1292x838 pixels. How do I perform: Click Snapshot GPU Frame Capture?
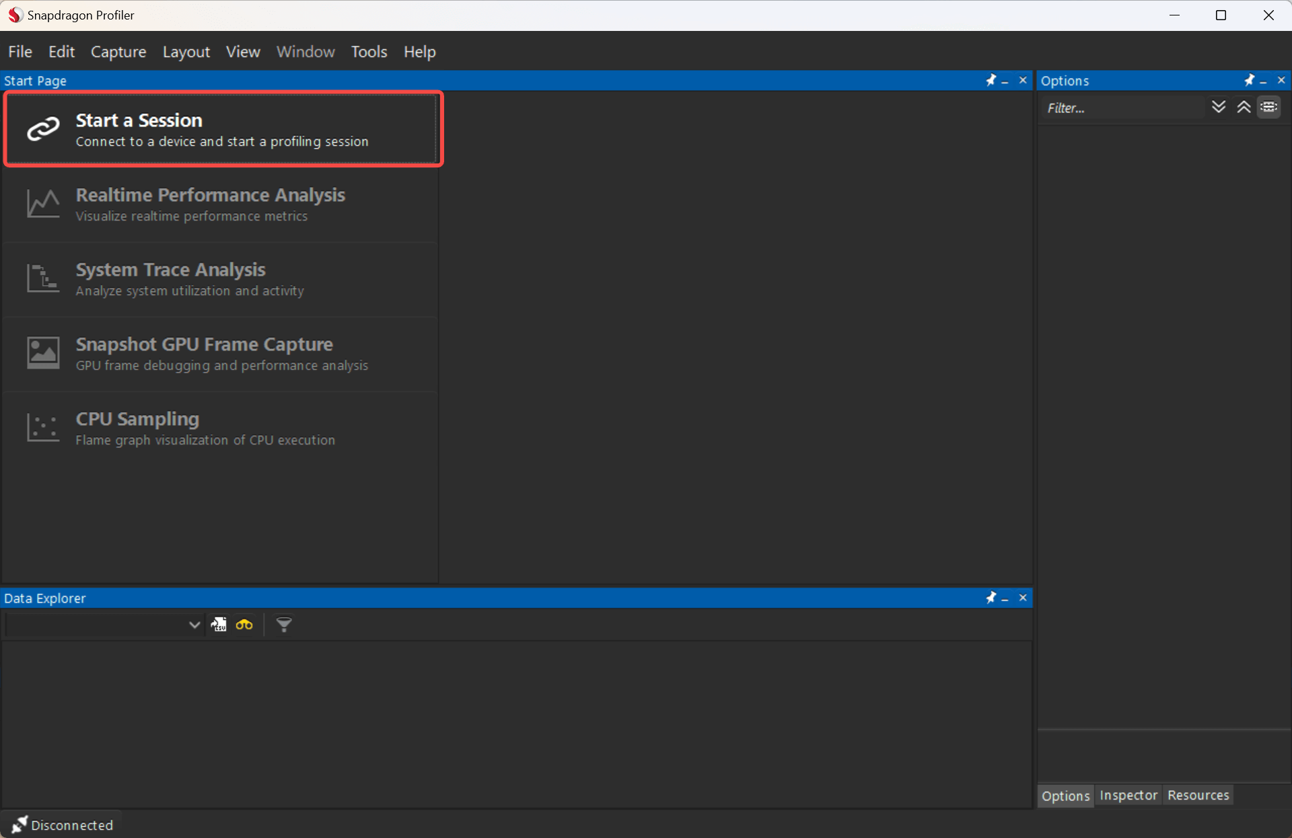click(222, 354)
